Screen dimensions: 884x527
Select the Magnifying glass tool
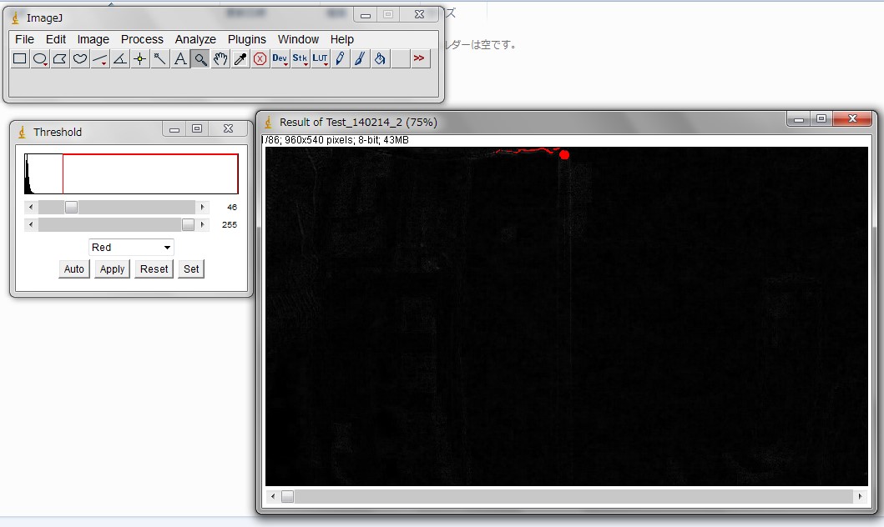pos(200,58)
